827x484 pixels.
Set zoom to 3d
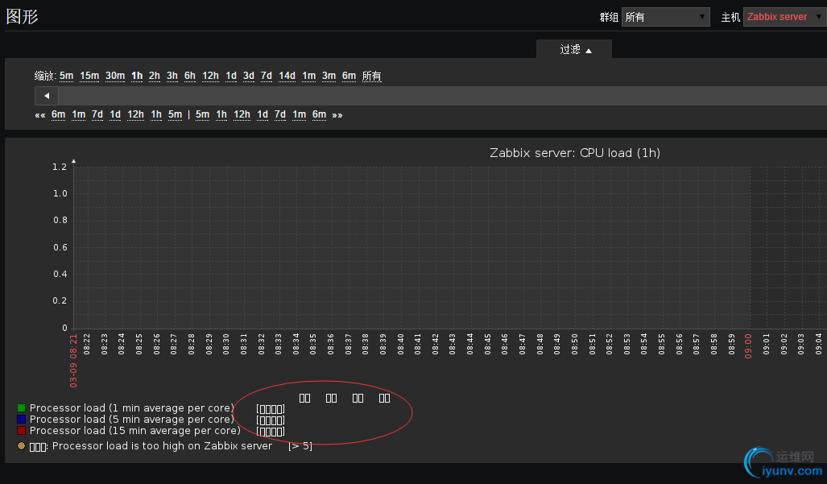tap(248, 76)
